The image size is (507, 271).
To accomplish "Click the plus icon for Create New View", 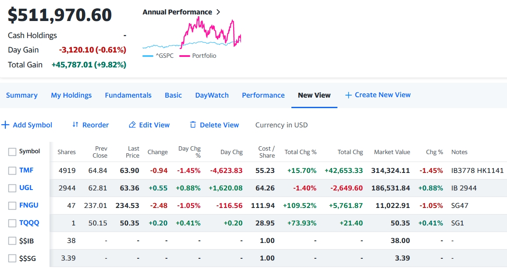I will tap(348, 95).
